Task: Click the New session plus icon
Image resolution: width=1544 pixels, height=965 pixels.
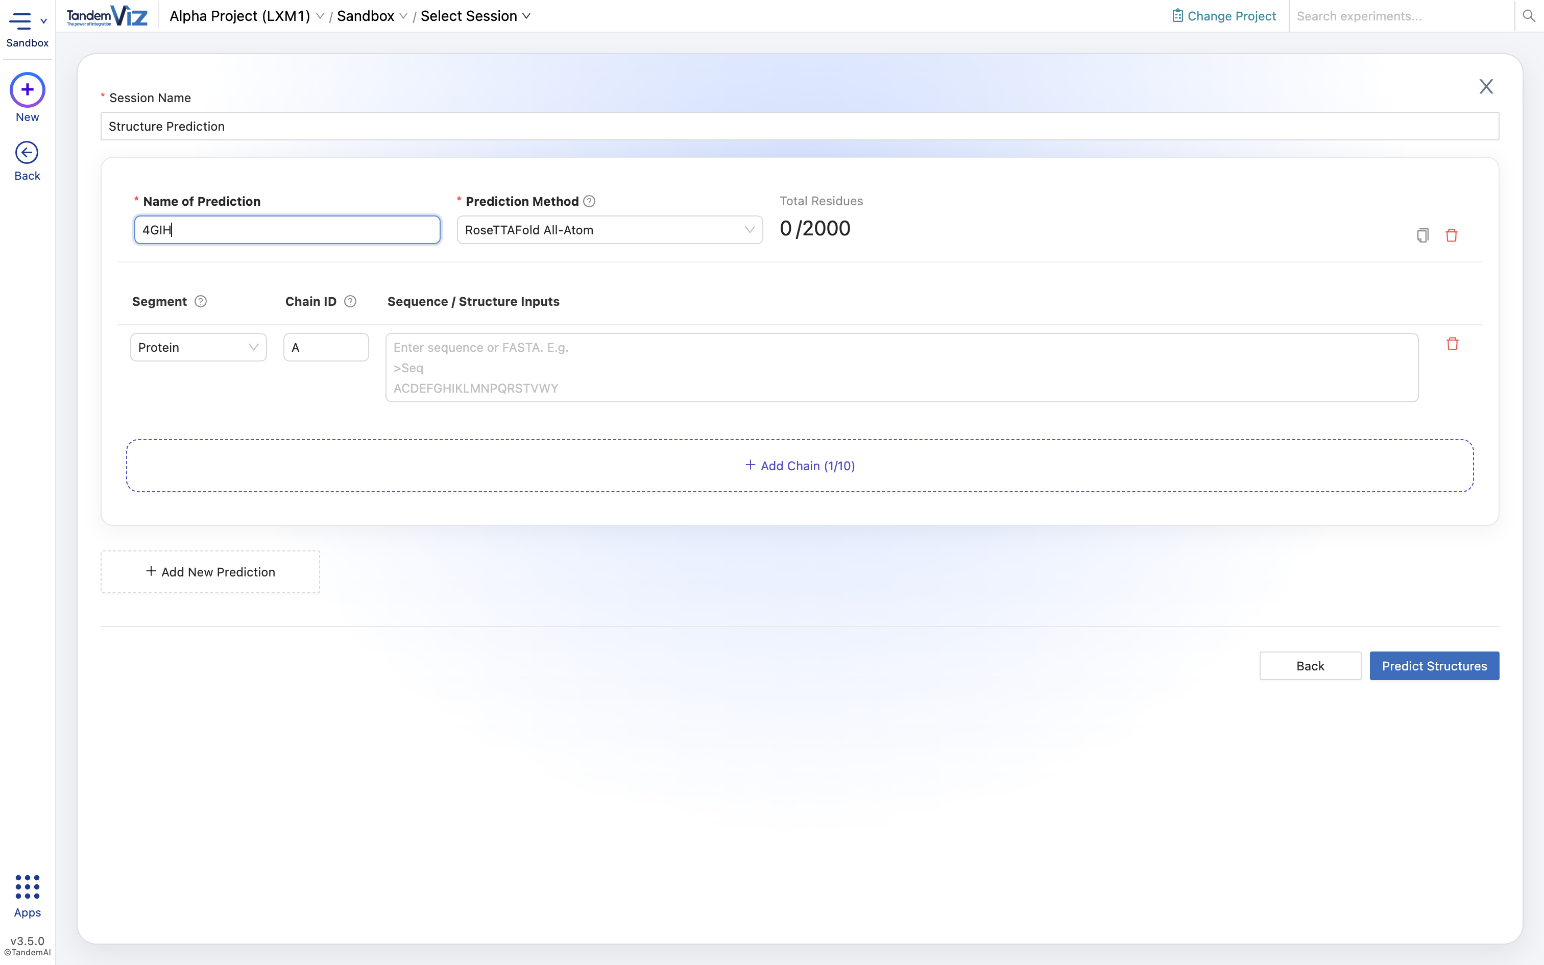Action: (28, 90)
